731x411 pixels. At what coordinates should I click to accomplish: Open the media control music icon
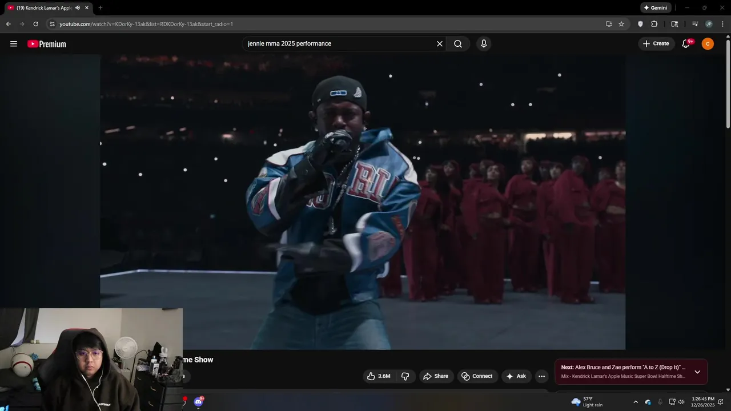[x=695, y=24]
